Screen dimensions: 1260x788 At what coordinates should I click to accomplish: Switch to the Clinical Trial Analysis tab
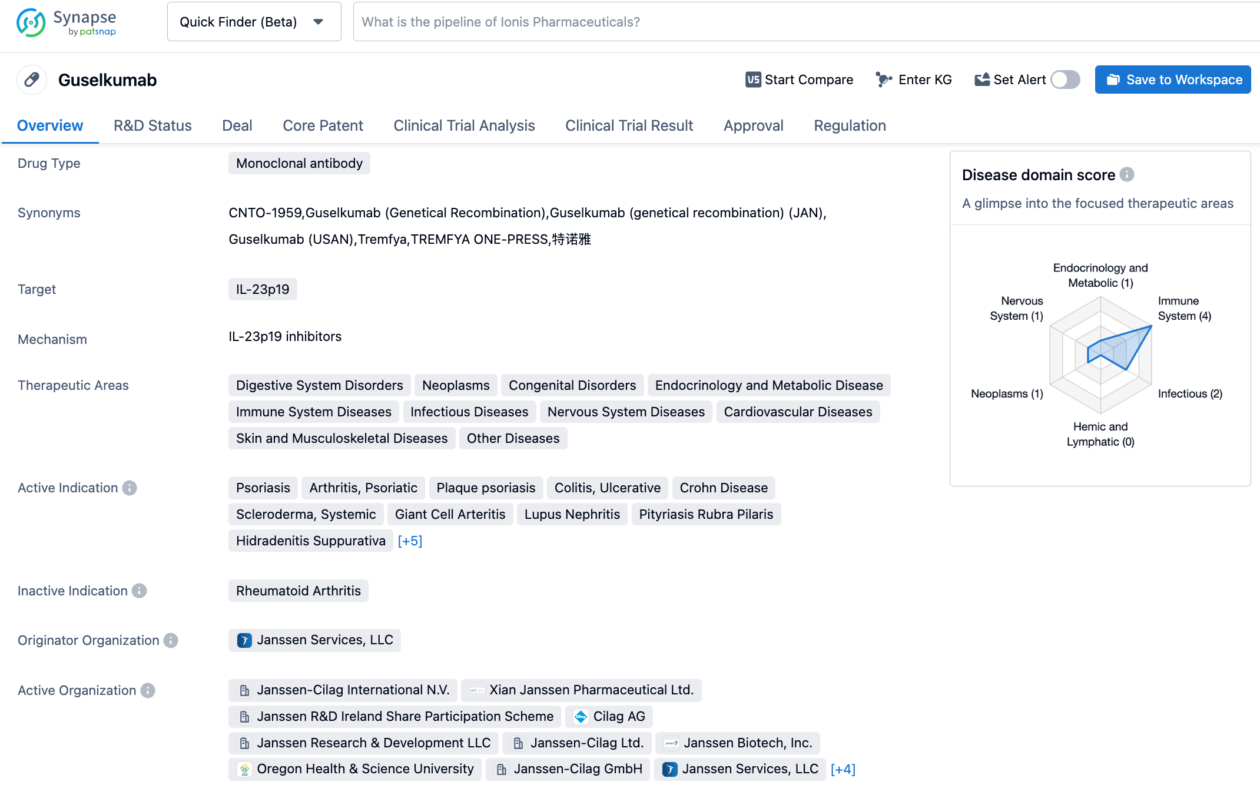463,125
